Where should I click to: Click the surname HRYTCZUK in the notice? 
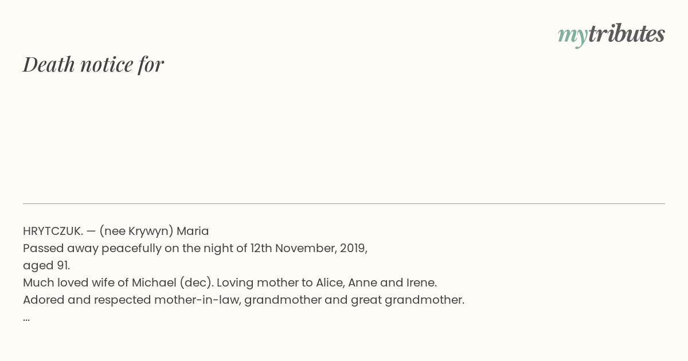[x=53, y=231]
